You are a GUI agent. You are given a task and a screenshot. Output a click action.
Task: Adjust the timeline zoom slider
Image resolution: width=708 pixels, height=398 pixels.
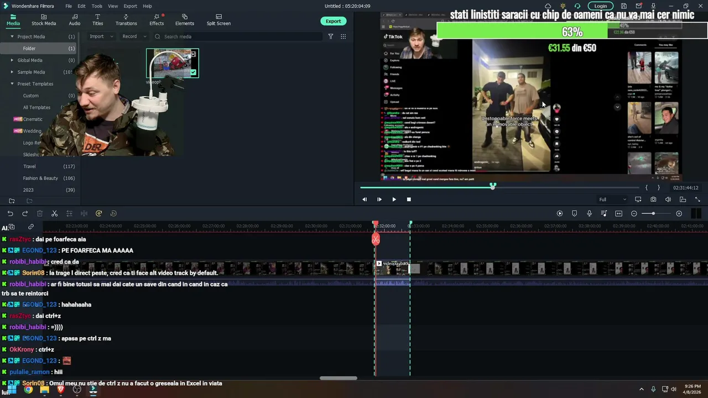[x=653, y=213]
